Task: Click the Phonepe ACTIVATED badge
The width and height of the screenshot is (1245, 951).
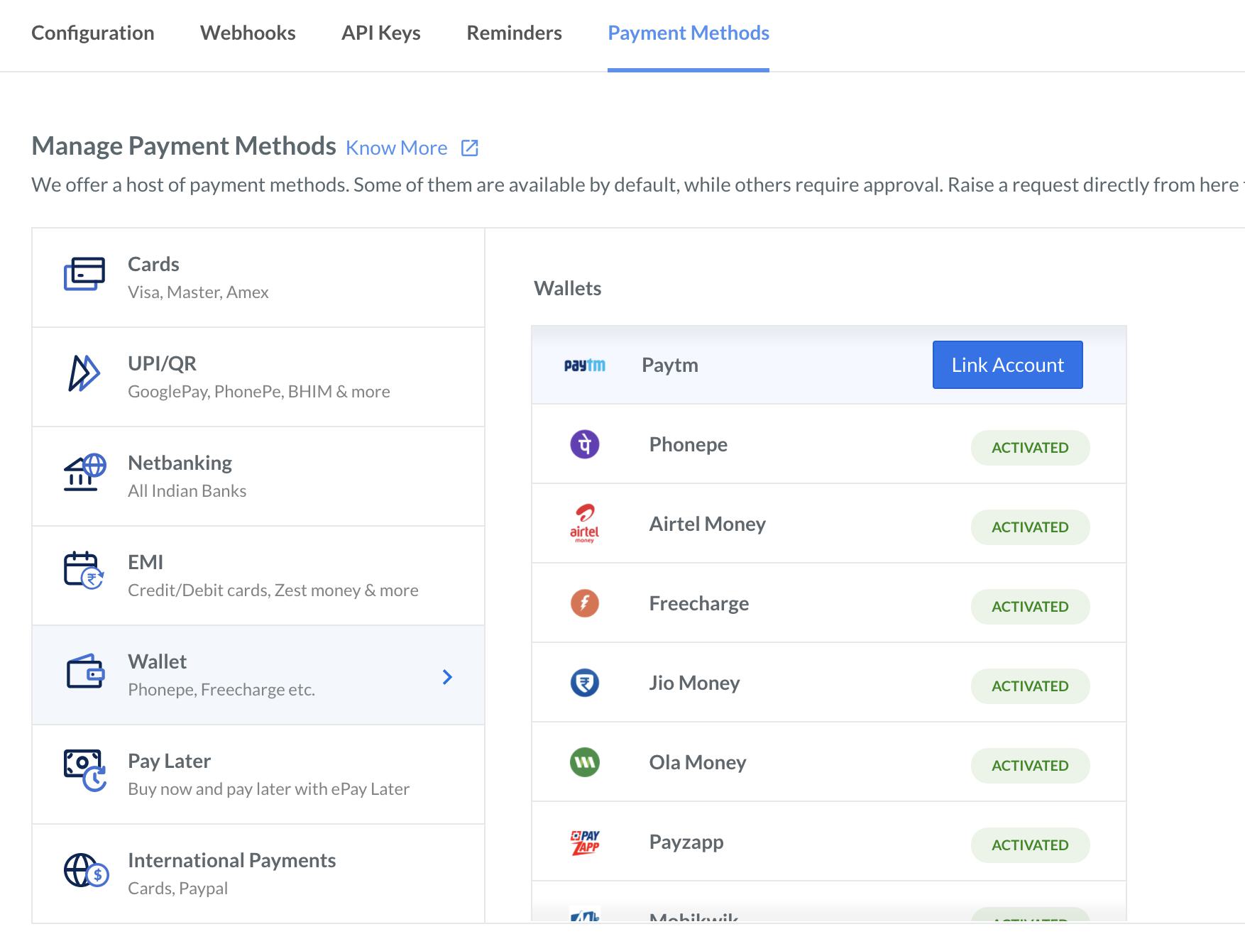Action: pyautogui.click(x=1030, y=448)
